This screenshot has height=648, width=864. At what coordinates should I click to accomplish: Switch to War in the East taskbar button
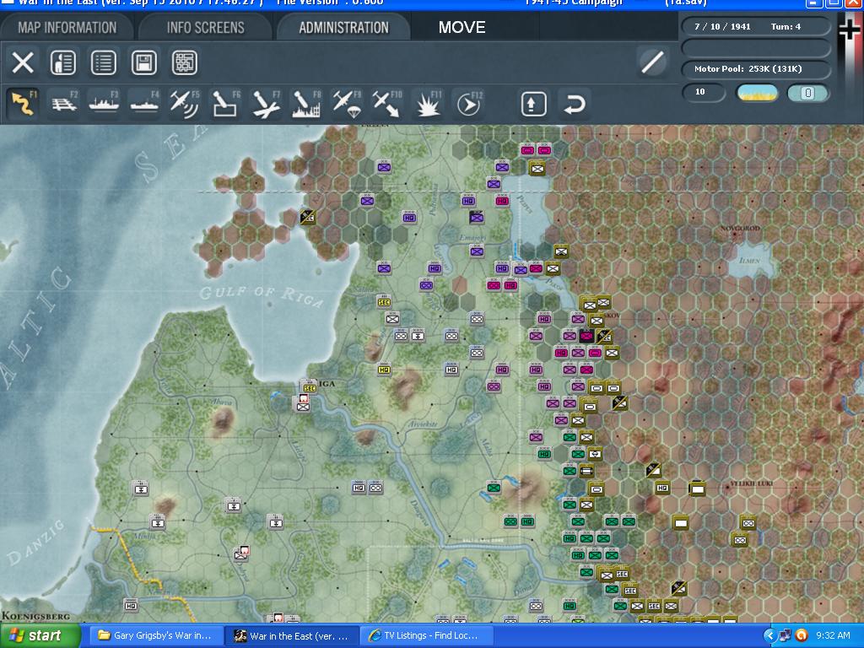291,635
